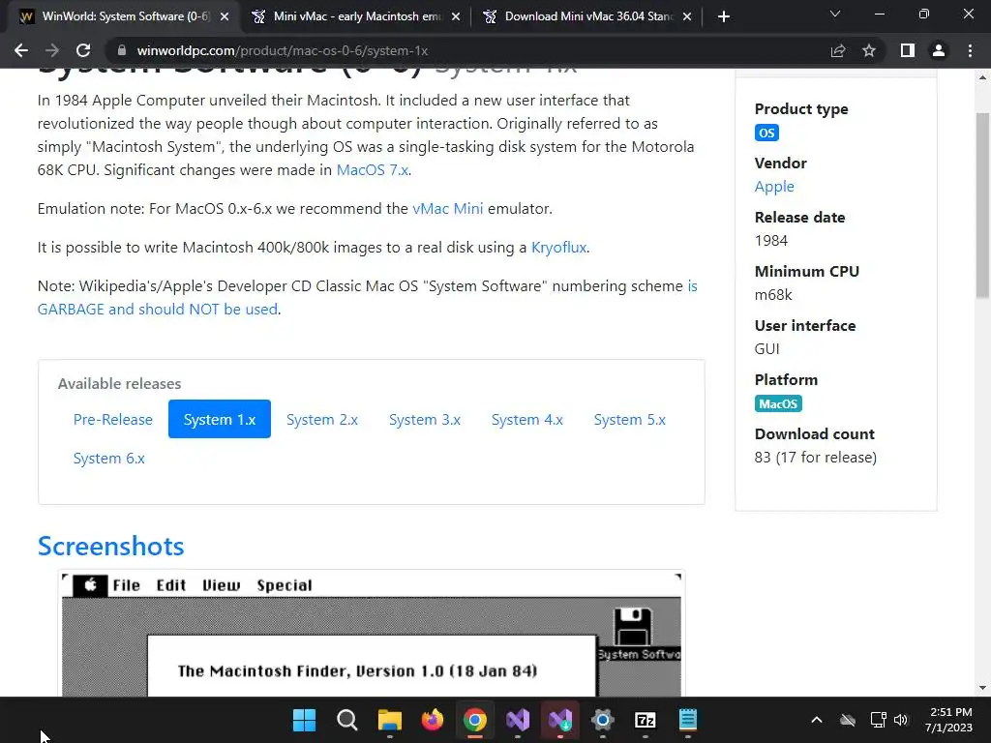The height and width of the screenshot is (743, 991).
Task: Launch Firefox from the taskbar
Action: 433,720
